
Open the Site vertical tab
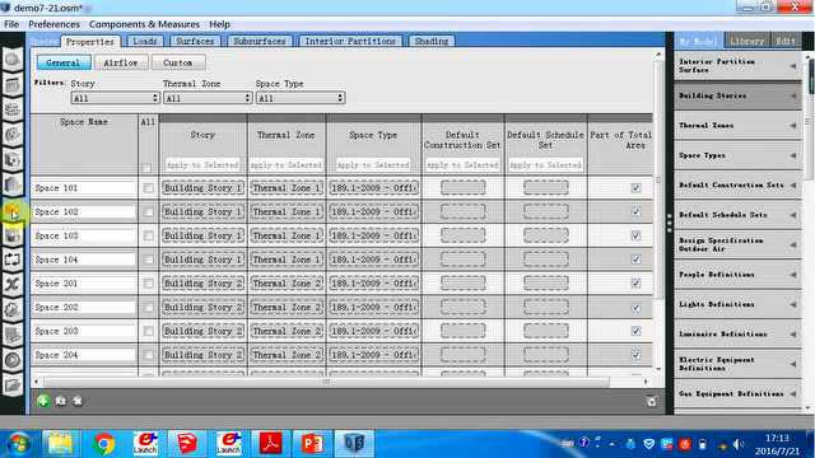(x=13, y=60)
